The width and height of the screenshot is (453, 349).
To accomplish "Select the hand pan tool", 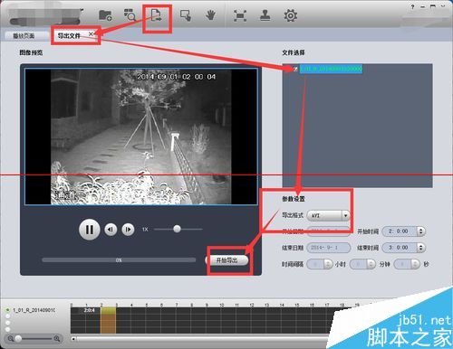I will pos(210,15).
